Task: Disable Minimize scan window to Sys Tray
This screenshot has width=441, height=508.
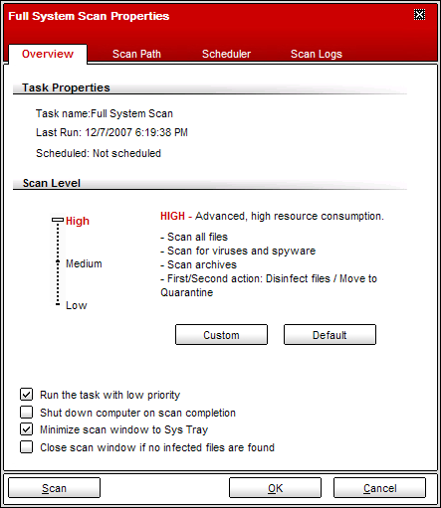Action: point(26,429)
